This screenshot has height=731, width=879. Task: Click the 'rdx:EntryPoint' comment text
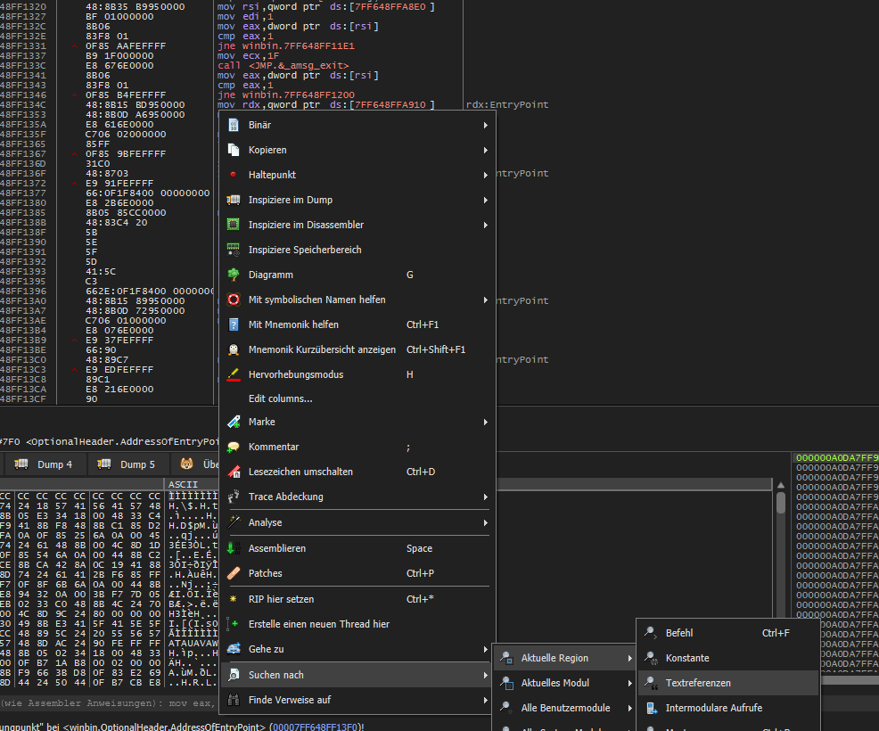pos(507,105)
